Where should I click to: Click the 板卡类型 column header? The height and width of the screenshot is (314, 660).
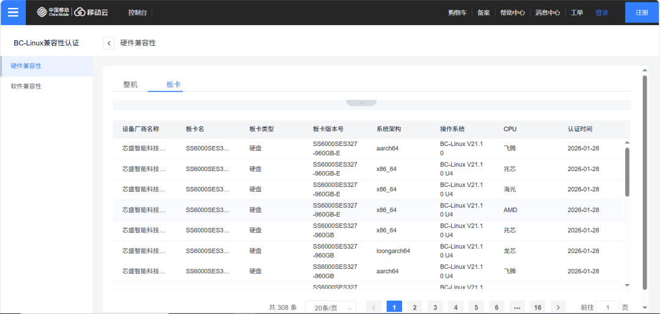tap(262, 129)
